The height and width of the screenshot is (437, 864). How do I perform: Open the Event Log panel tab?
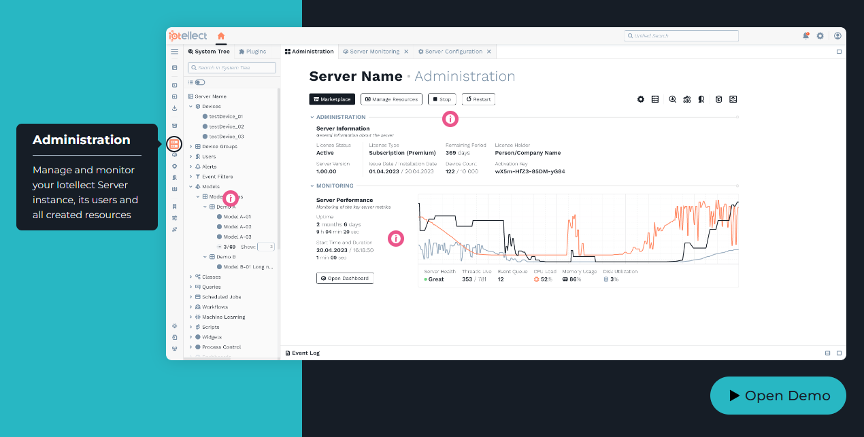302,353
